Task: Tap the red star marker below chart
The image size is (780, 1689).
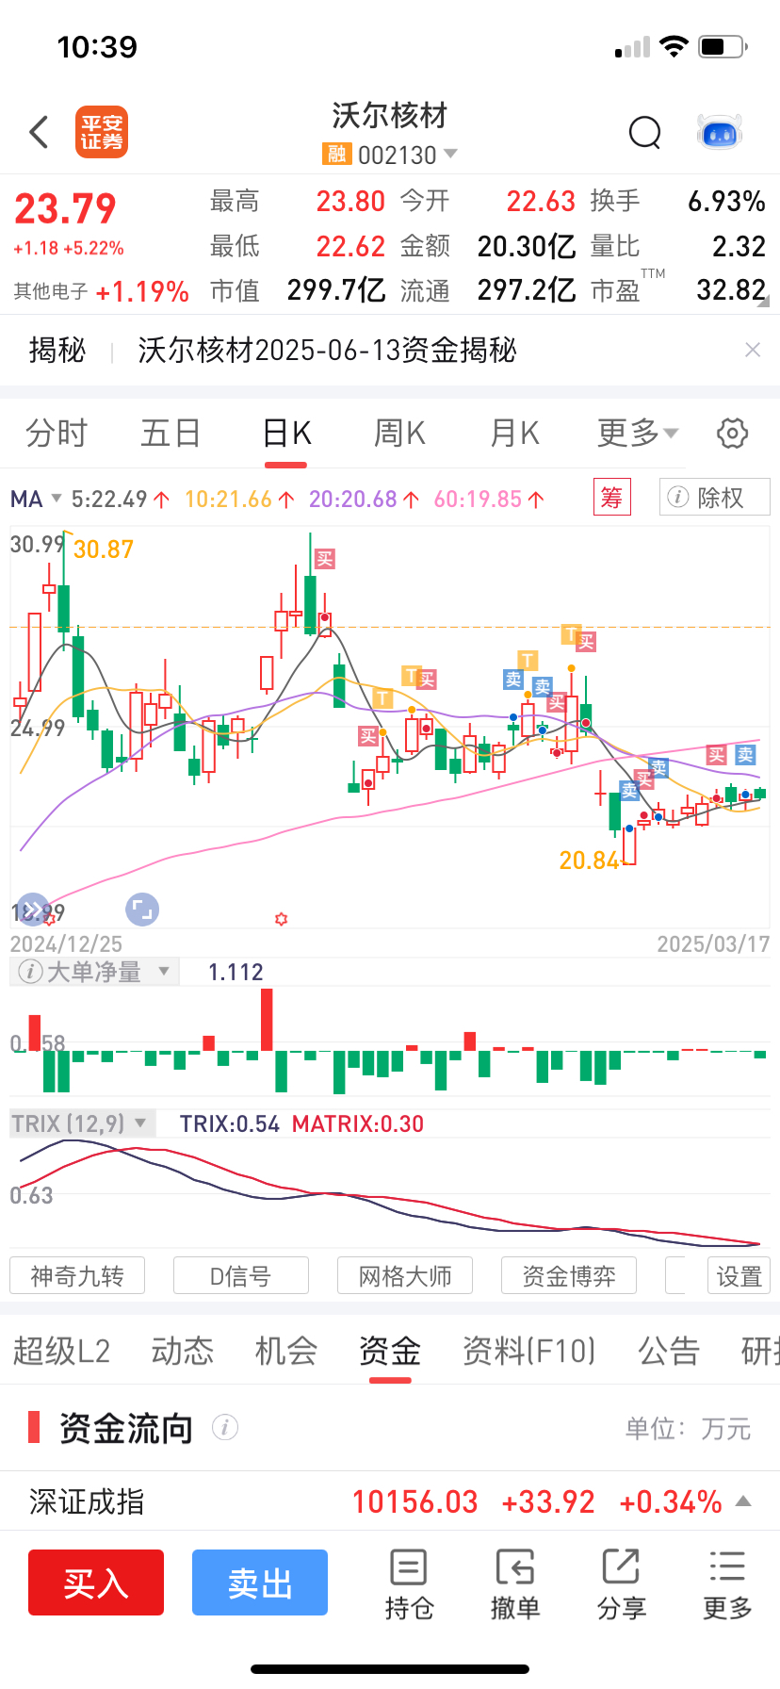Action: point(281,918)
